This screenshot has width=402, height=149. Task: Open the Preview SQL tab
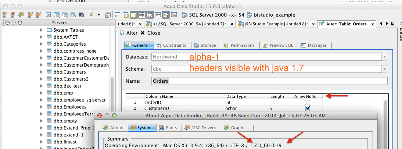(278, 45)
